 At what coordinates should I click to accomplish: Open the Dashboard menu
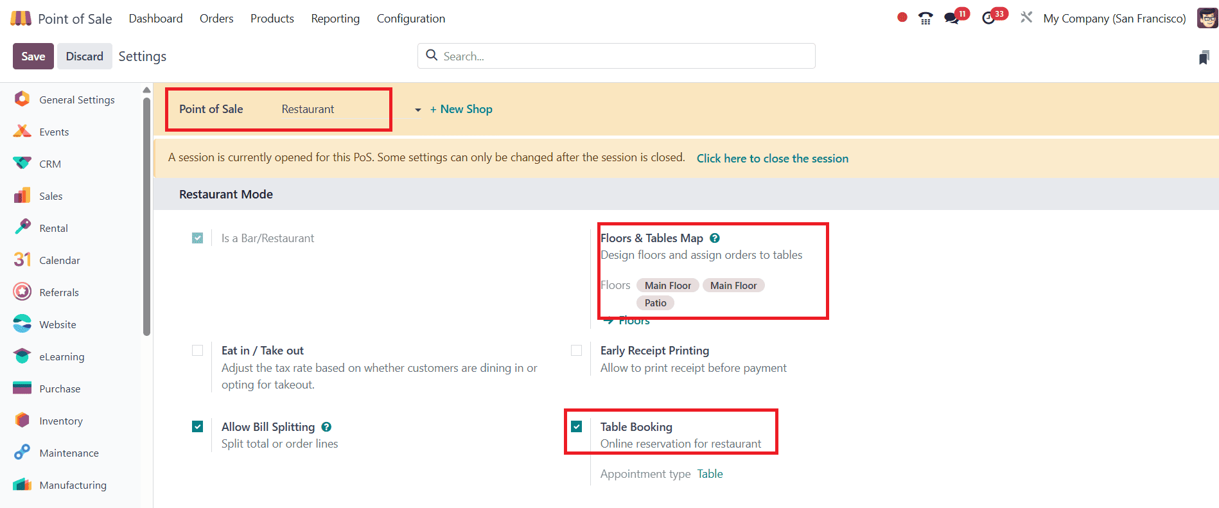point(155,19)
